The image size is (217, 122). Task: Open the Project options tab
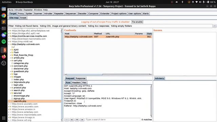point(119,14)
